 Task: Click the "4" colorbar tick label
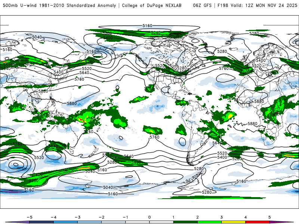pyautogui.click(x=246, y=217)
